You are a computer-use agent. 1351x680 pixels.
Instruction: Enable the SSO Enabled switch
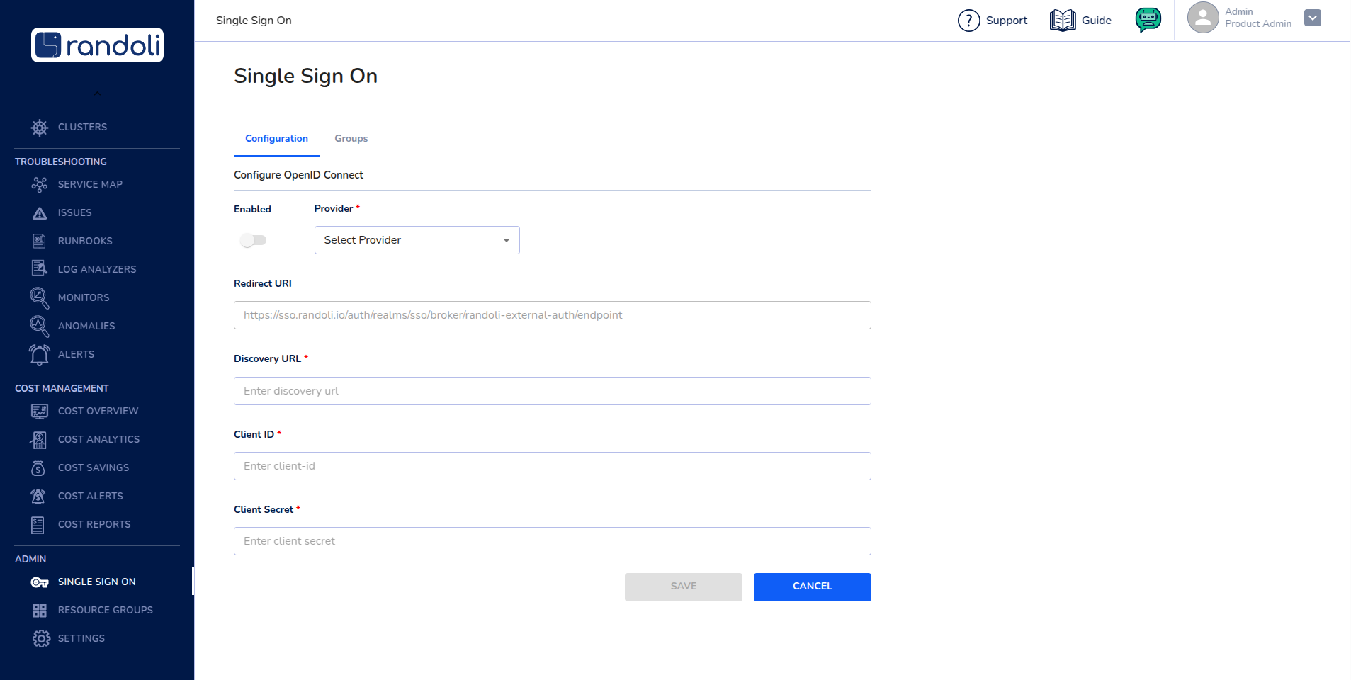pos(253,240)
